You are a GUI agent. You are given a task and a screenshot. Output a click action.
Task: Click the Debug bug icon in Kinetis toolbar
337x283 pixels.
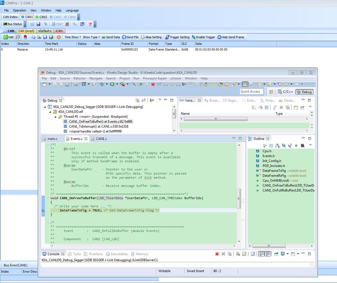point(102,84)
